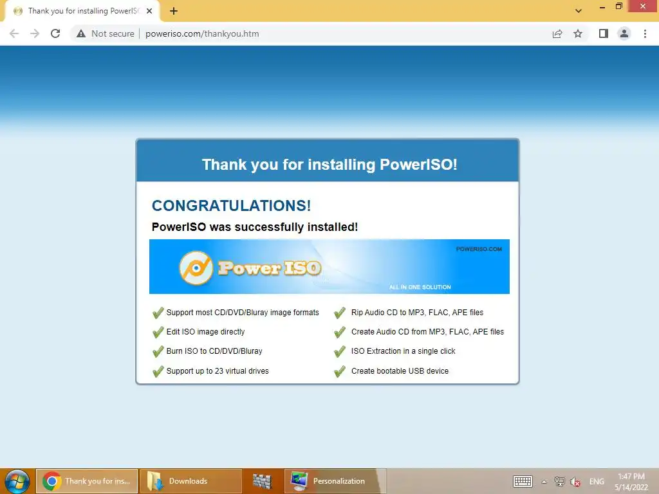Open Downloads folder taskbar button
The height and width of the screenshot is (494, 659).
190,481
